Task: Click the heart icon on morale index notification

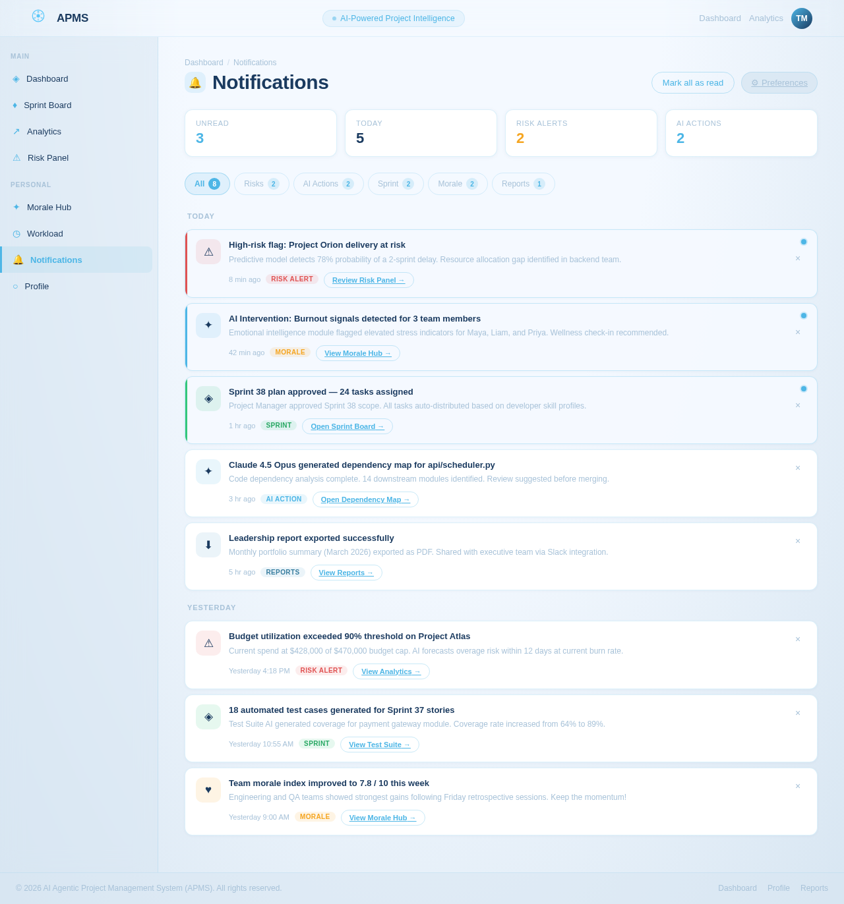Action: click(208, 789)
